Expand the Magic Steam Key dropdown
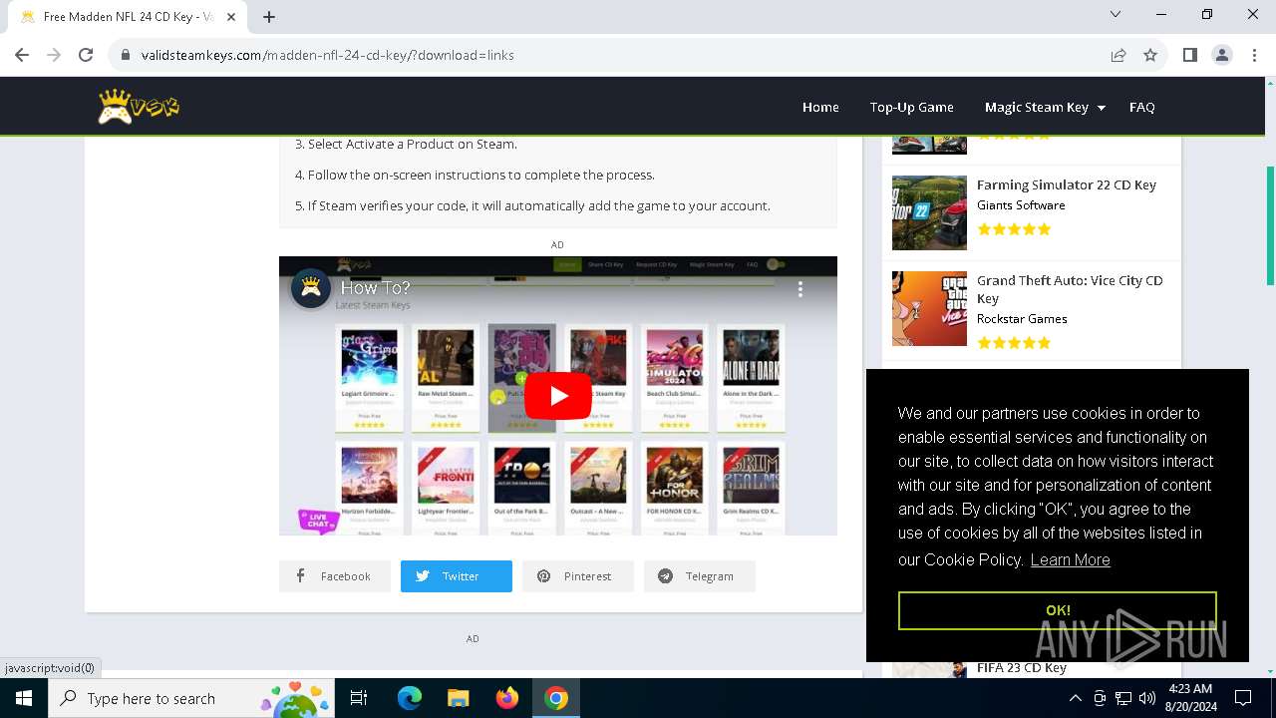The image size is (1276, 718). coord(1045,107)
